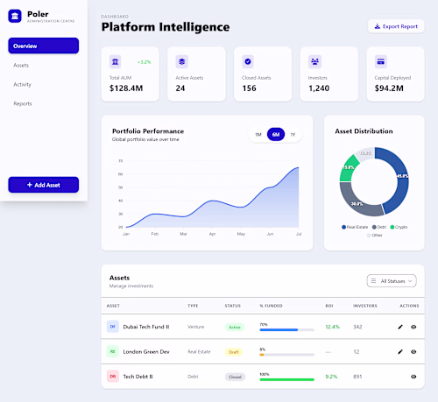Screen dimensions: 438x402
Task: Toggle Other legend swatch
Action: tap(369, 235)
